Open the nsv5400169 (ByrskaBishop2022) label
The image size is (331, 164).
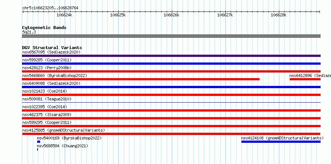click(69, 138)
